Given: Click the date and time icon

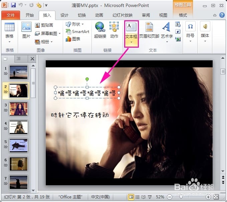Looking at the screenshot, I should (178, 24).
